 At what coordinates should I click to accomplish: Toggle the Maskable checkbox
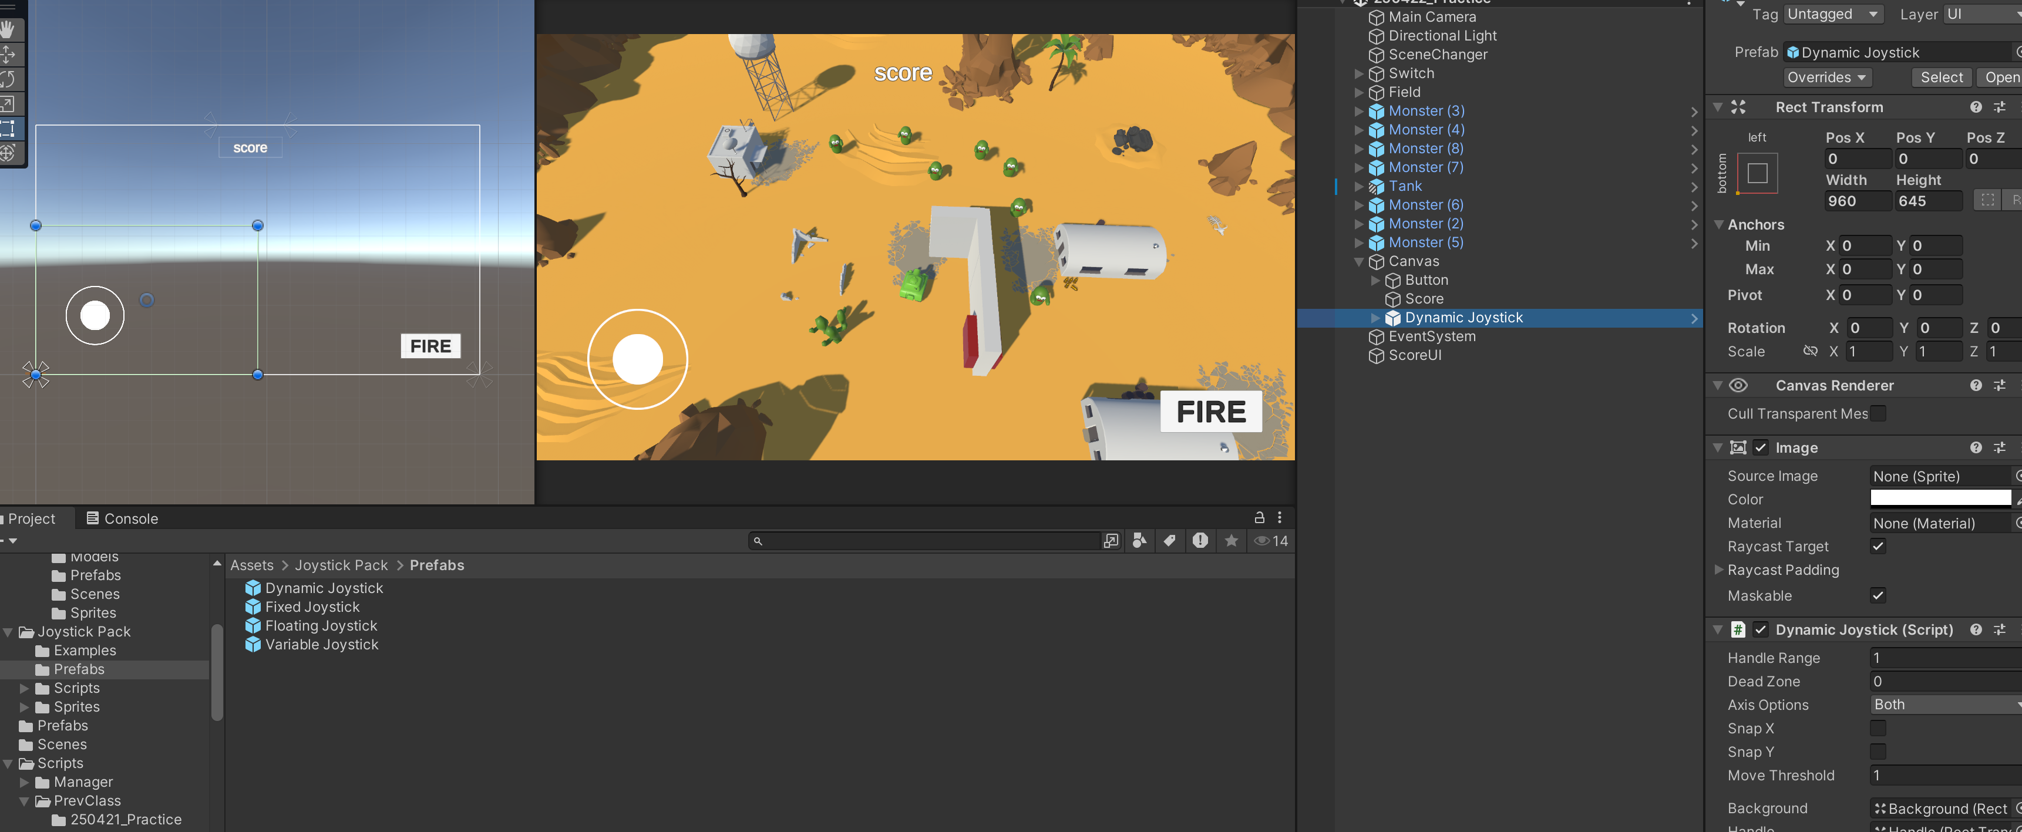pos(1878,596)
